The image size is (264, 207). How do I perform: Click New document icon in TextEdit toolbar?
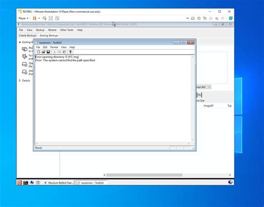click(38, 52)
